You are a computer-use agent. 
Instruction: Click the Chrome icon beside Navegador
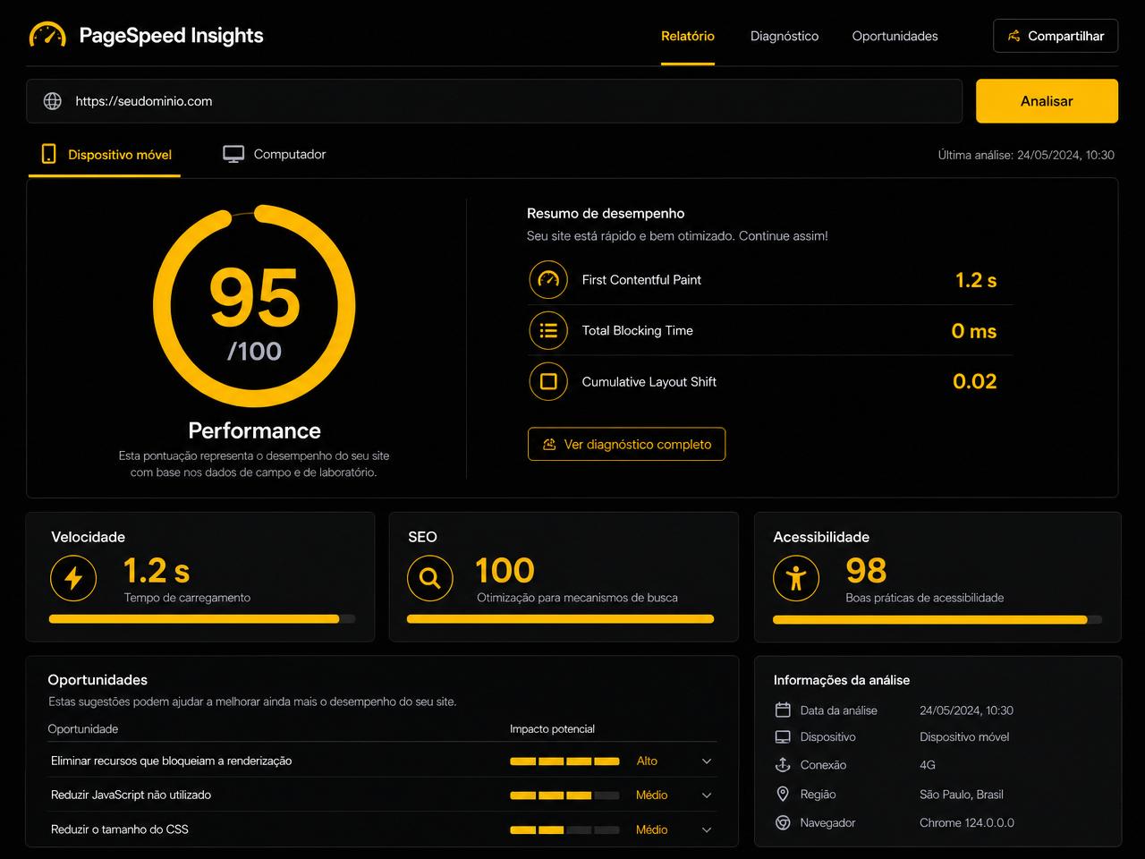point(783,822)
